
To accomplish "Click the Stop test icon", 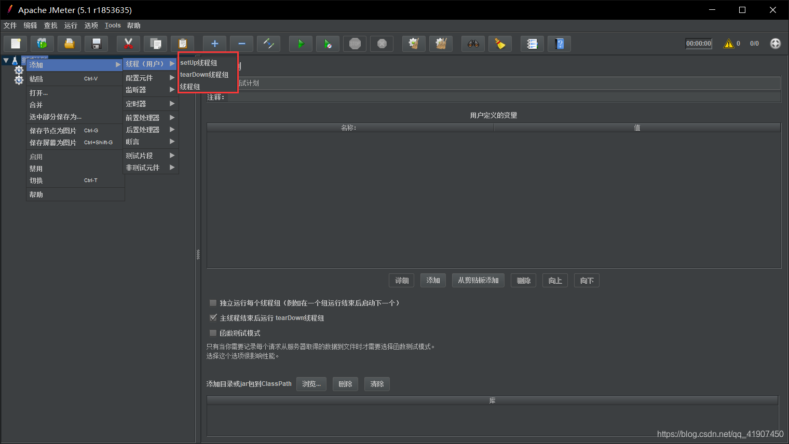I will pos(355,44).
